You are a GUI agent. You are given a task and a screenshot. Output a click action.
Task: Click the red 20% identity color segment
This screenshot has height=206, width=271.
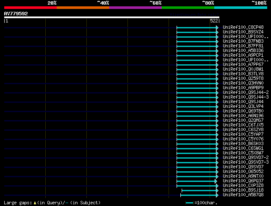tap(30, 8)
